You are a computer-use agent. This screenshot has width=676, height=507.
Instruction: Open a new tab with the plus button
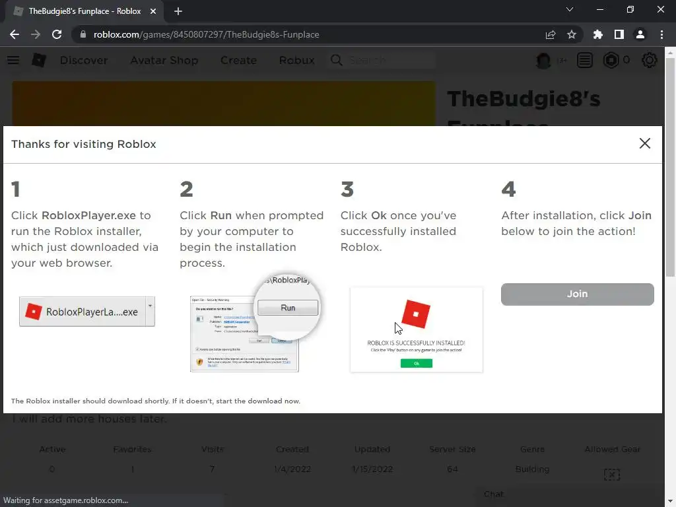[178, 11]
